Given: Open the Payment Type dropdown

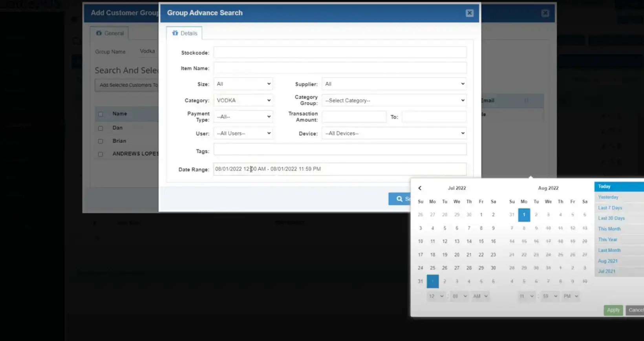Looking at the screenshot, I should coord(243,117).
